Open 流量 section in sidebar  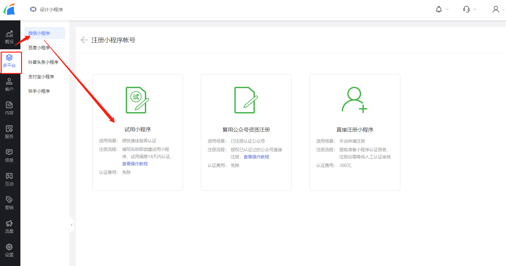pyautogui.click(x=9, y=227)
